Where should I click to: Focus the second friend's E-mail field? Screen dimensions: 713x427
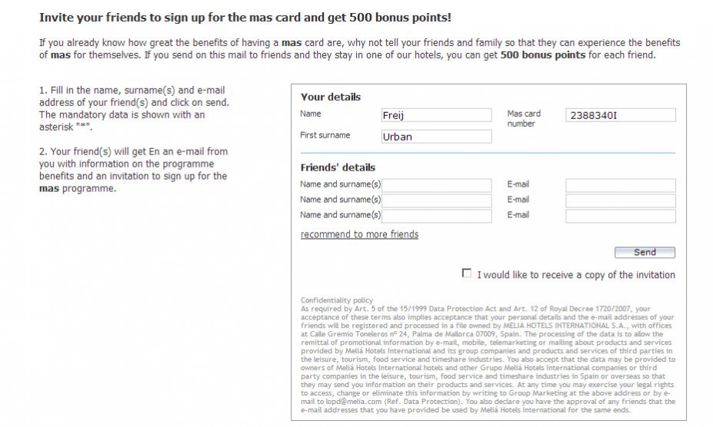[620, 200]
